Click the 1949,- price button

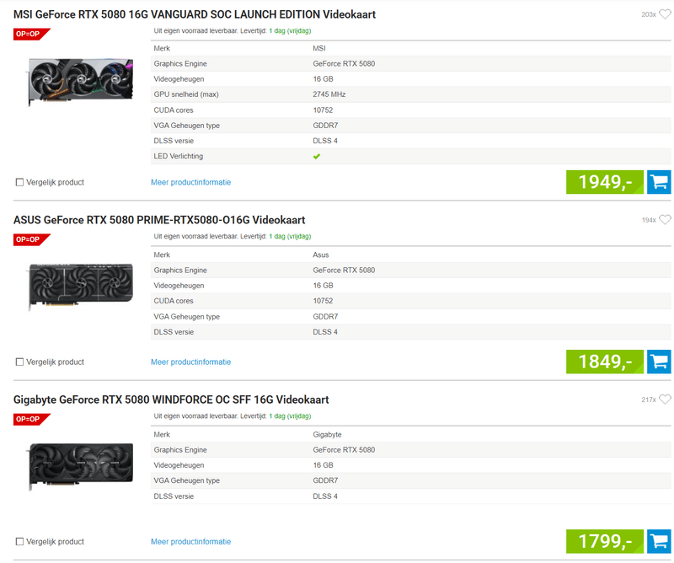coord(605,182)
